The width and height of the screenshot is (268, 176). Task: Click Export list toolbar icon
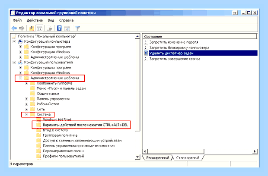click(49, 28)
